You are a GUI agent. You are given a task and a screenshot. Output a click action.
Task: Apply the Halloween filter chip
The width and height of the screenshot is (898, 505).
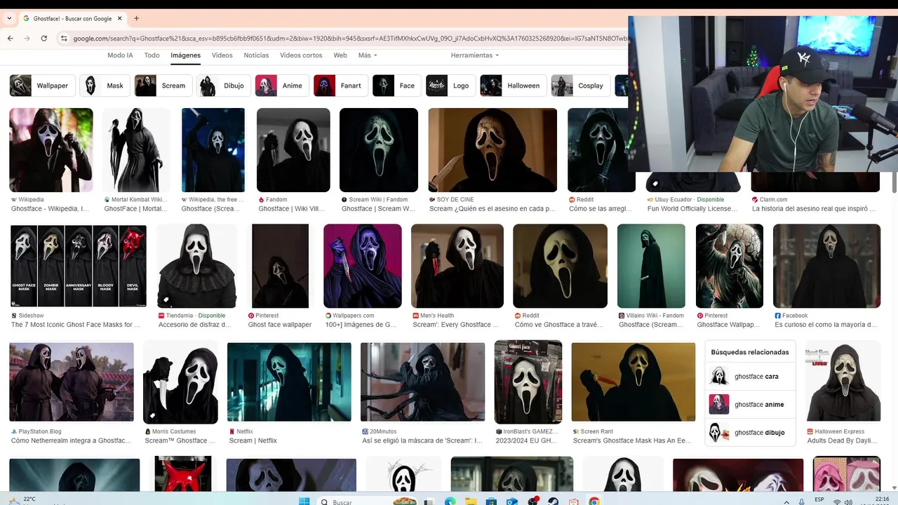point(514,86)
